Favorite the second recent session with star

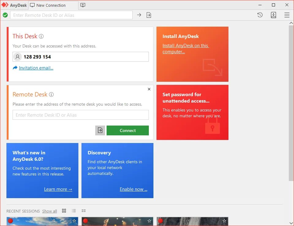click(x=149, y=221)
